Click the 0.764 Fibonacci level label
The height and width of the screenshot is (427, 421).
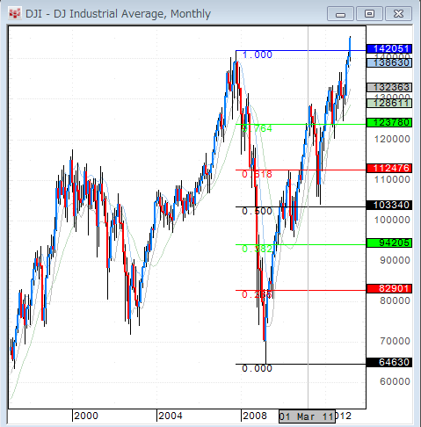258,128
